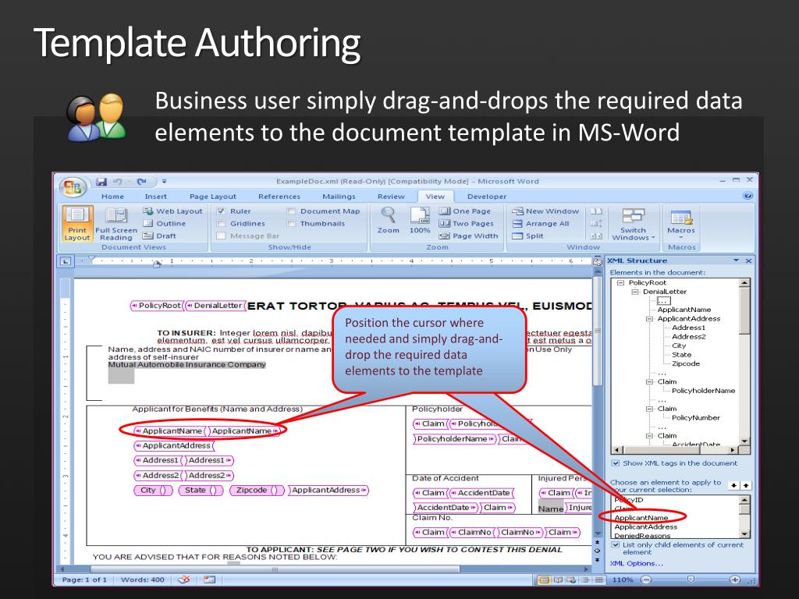799x599 pixels.
Task: Open XML Structure pane options dropdown
Action: click(x=736, y=261)
